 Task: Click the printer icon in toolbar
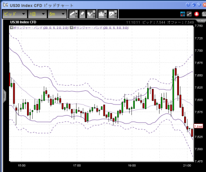[101, 14]
